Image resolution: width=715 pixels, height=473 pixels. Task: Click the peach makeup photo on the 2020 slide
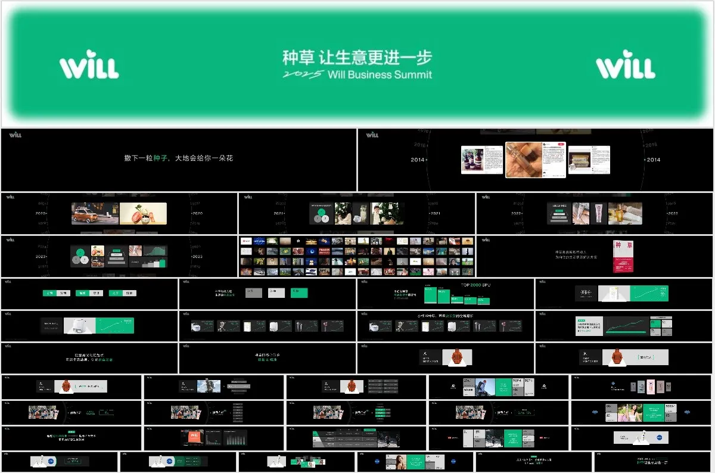pos(143,213)
